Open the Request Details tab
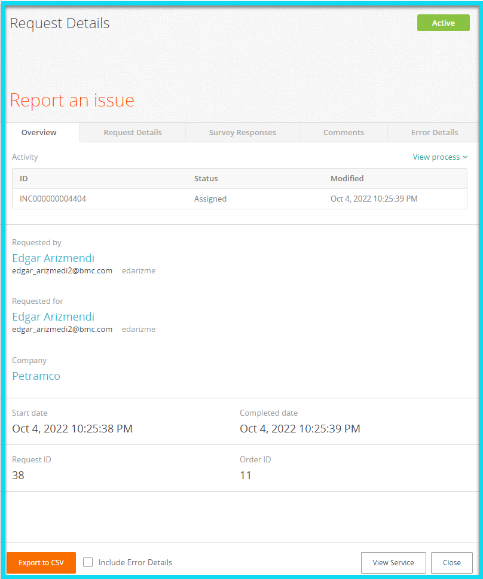 pos(133,132)
